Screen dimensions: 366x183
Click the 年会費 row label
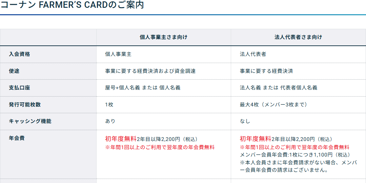(17, 138)
